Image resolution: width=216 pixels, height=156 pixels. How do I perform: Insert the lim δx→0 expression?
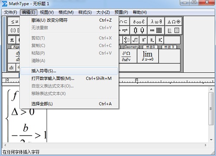point(148,56)
